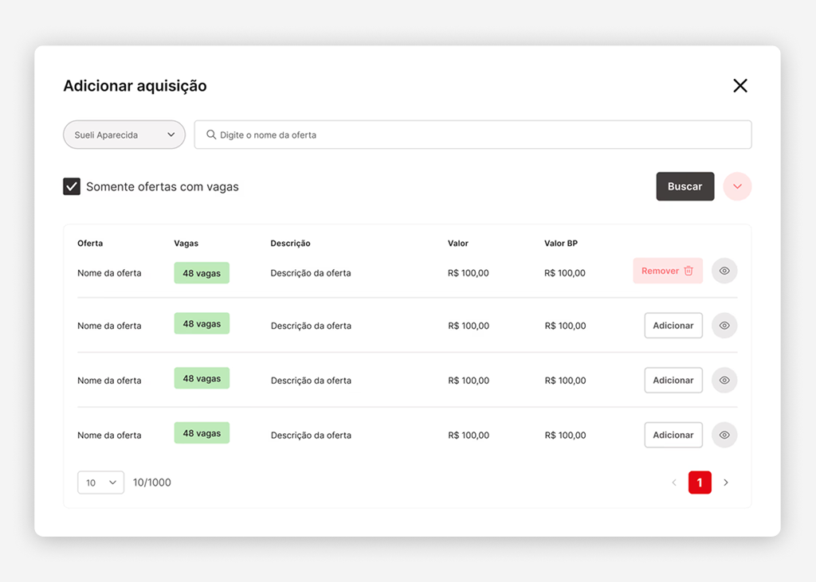This screenshot has height=582, width=816.
Task: Expand filters with pink chevron button
Action: (737, 187)
